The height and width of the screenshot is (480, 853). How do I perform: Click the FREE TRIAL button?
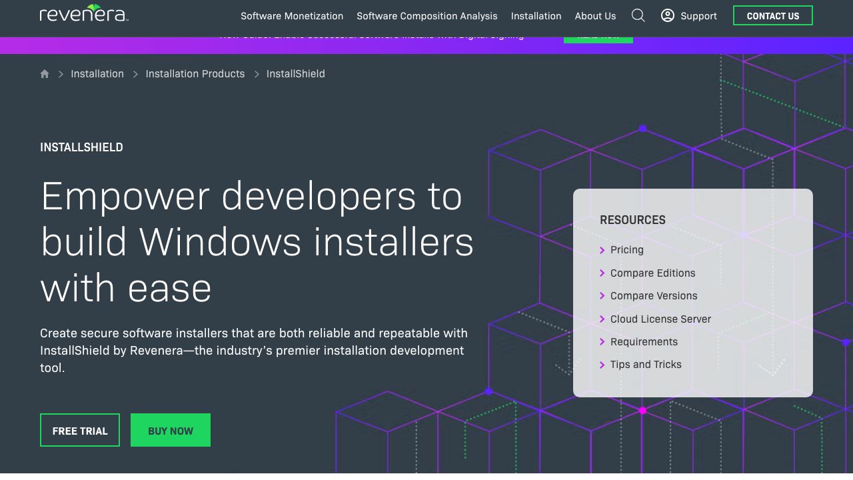[80, 430]
